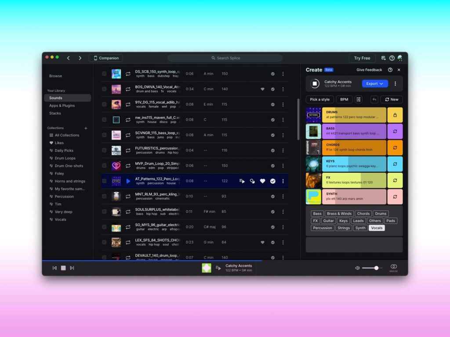Click Give Feedback link
This screenshot has height=337, width=450.
pyautogui.click(x=369, y=70)
